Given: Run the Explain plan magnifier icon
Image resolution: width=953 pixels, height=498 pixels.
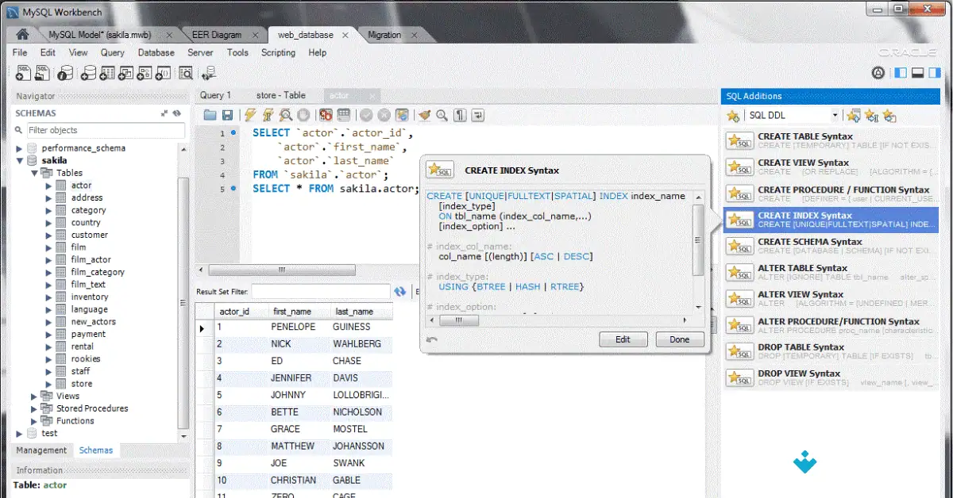Looking at the screenshot, I should click(287, 115).
